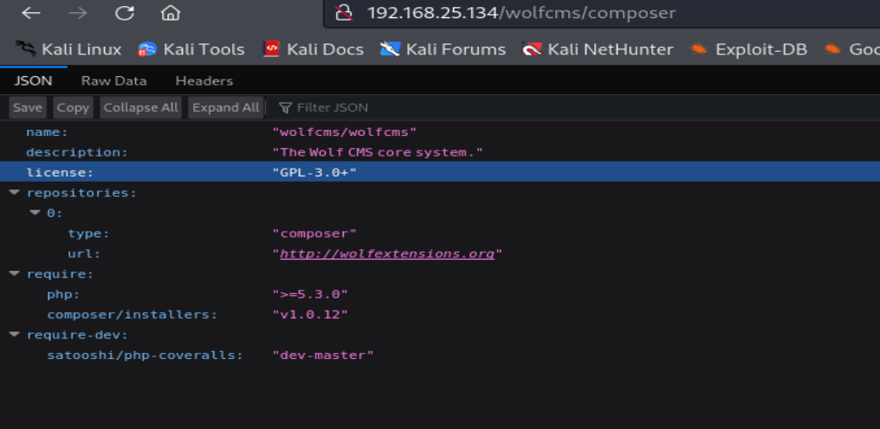Open the wolfextensions.org URL link
The image size is (880, 429).
point(387,253)
